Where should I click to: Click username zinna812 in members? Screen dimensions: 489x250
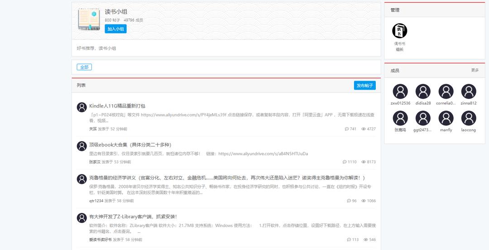469,103
